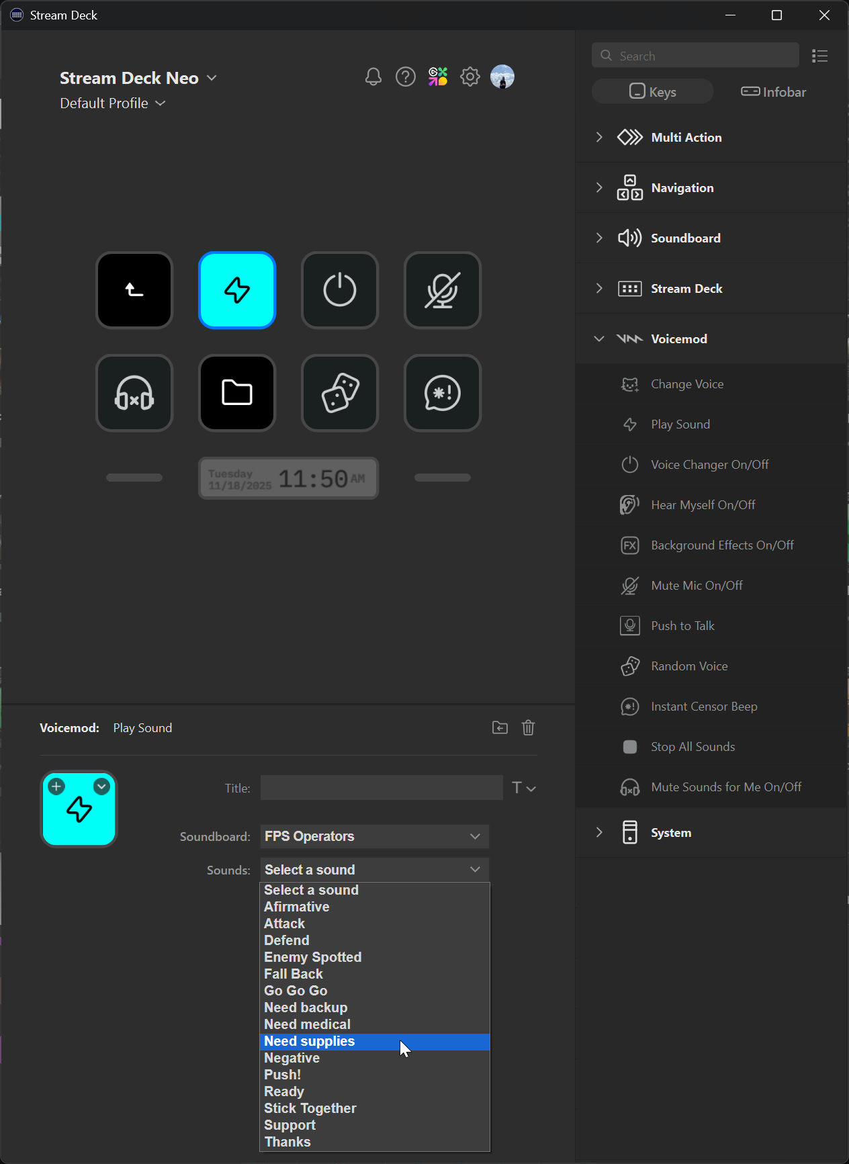Open the Stream Deck Neo device dropdown

(x=138, y=78)
